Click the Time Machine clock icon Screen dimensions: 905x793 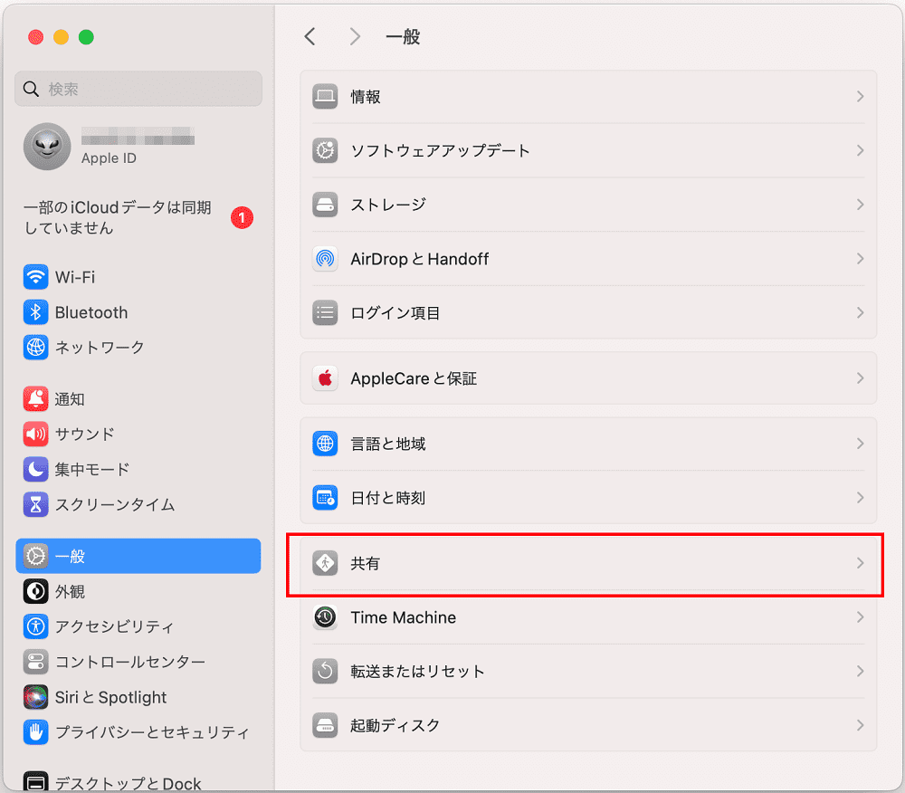(x=325, y=617)
